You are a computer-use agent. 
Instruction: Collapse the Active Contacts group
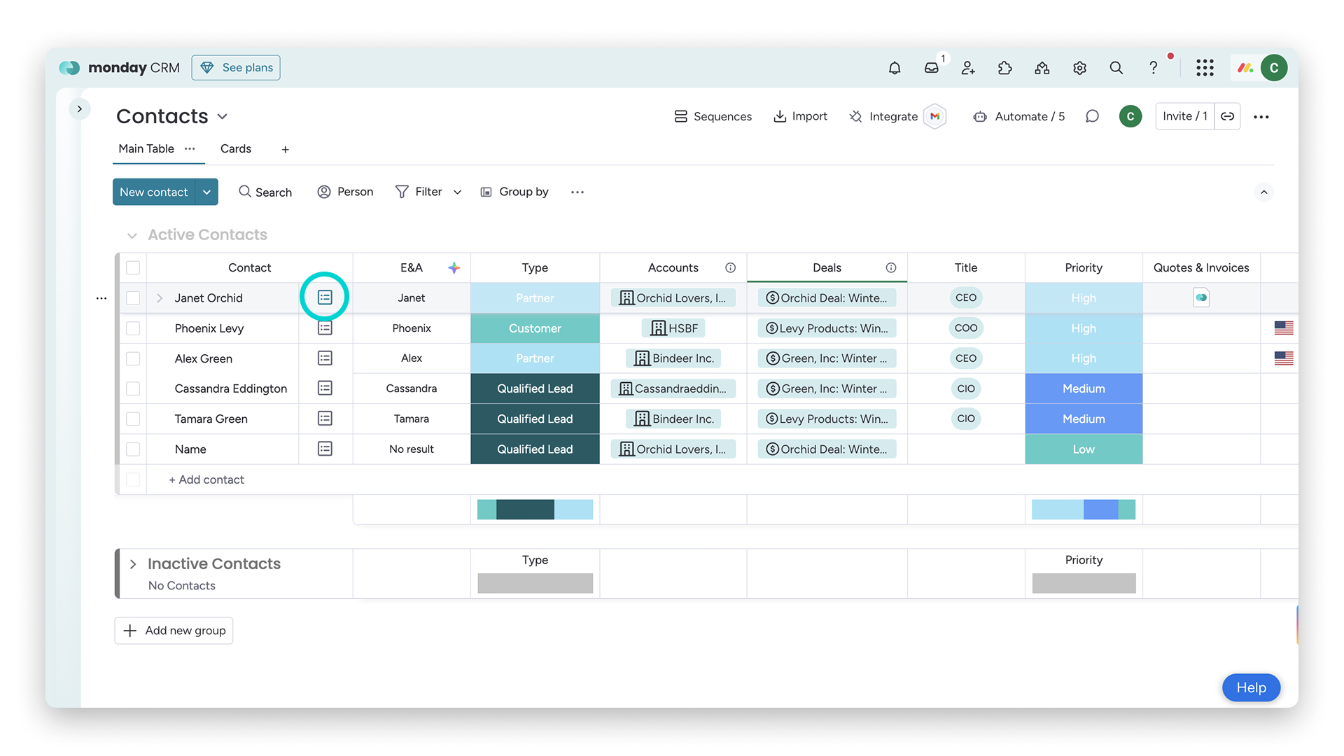(132, 235)
